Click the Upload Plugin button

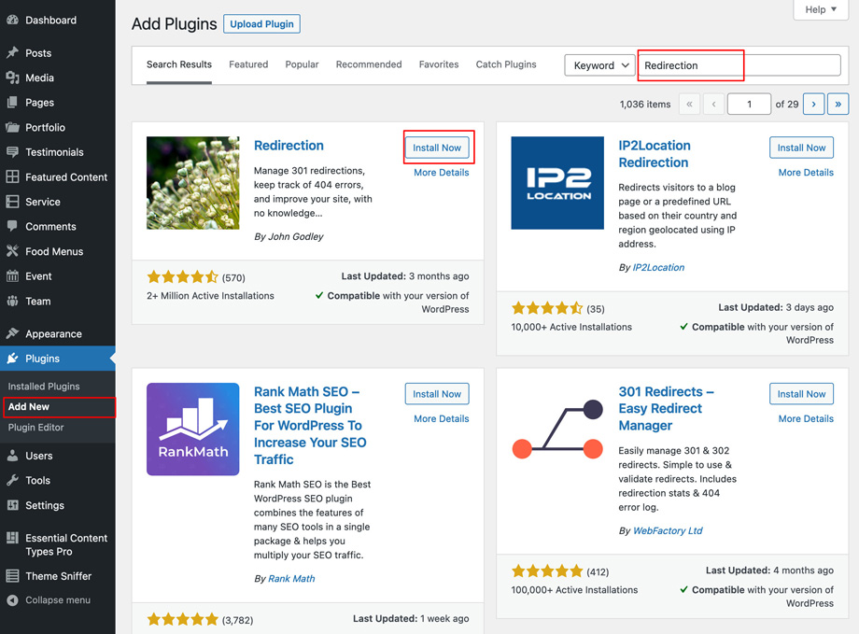pos(261,24)
